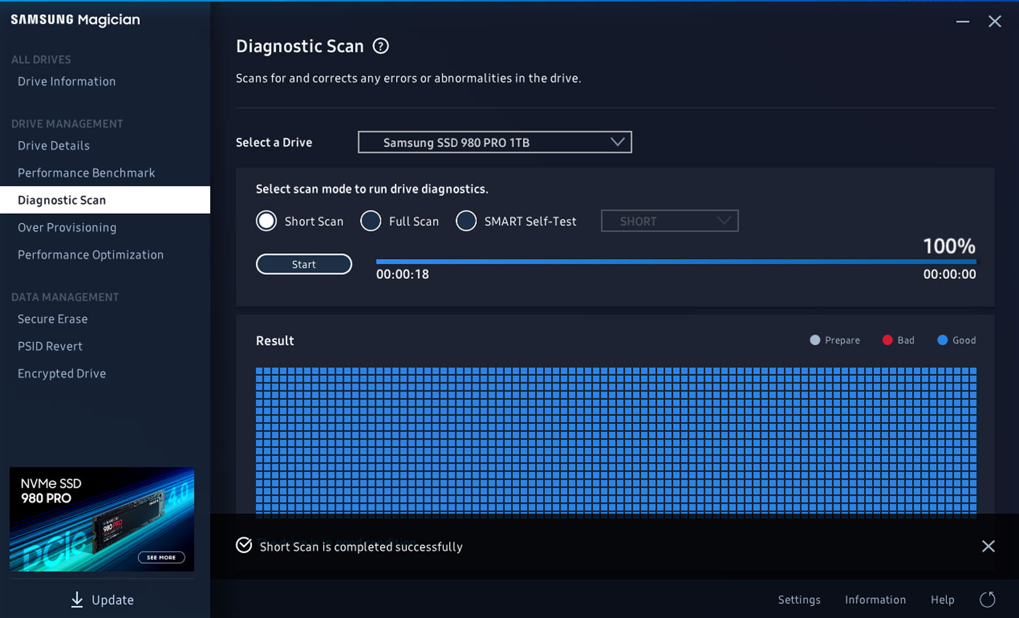The width and height of the screenshot is (1019, 618).
Task: Open the Diagnostic Scan help icon
Action: pyautogui.click(x=381, y=46)
